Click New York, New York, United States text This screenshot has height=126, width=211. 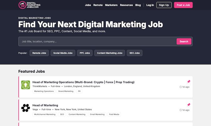coord(73,109)
